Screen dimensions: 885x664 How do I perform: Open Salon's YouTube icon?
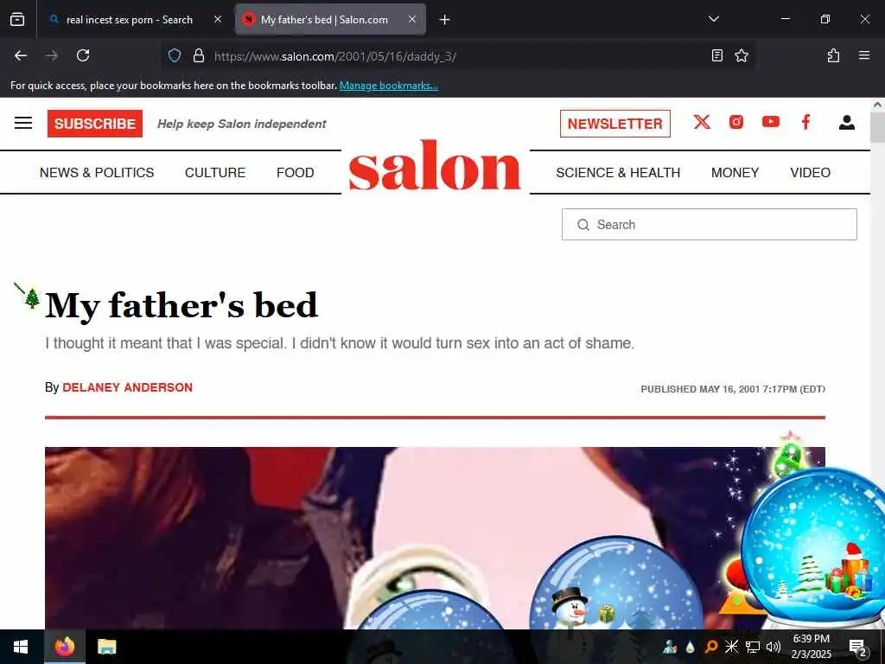tap(770, 122)
